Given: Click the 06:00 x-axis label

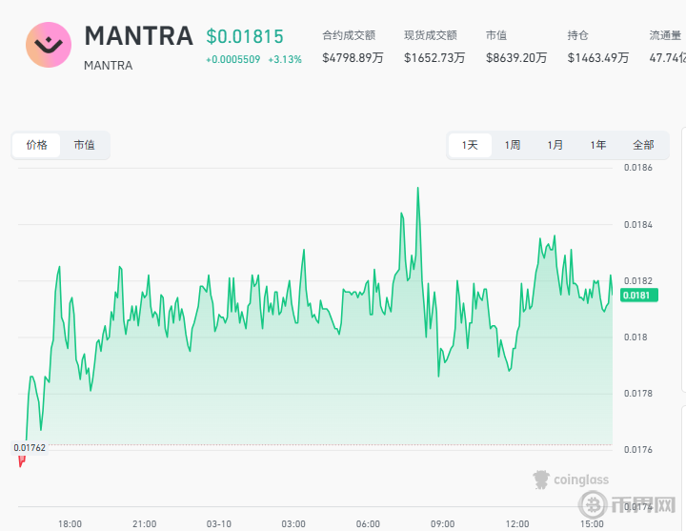Looking at the screenshot, I should coord(368,524).
